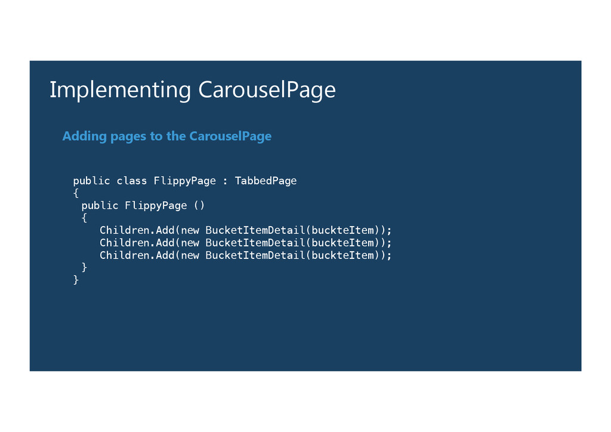This screenshot has height=432, width=611.
Task: Click the class opening brace below 'public class'
Action: [76, 193]
